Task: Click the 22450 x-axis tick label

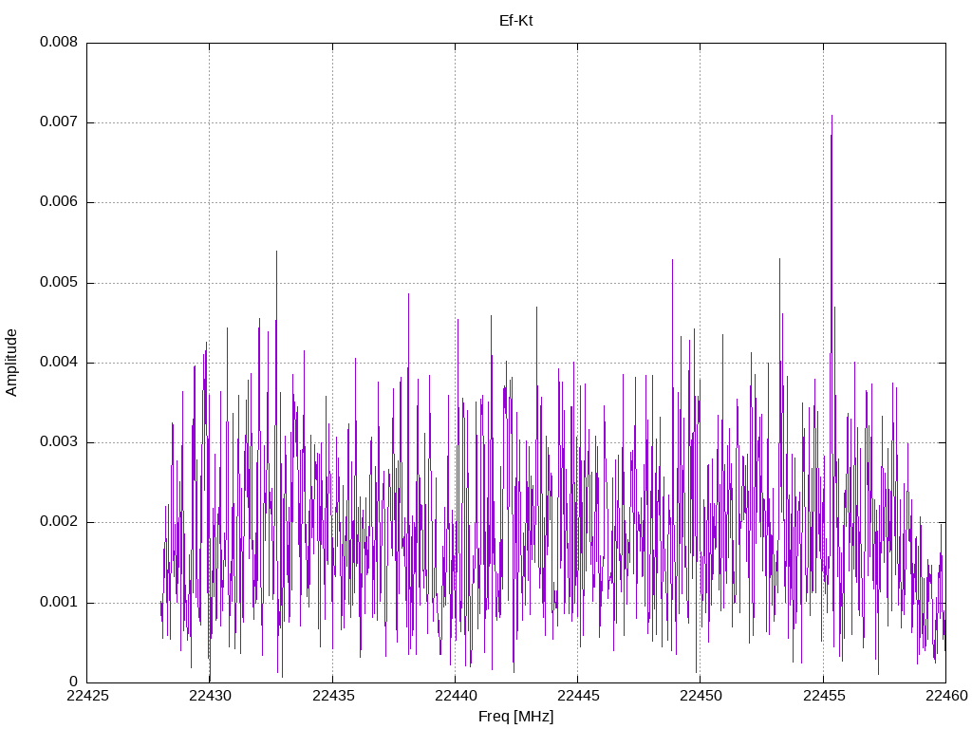Action: pyautogui.click(x=701, y=696)
